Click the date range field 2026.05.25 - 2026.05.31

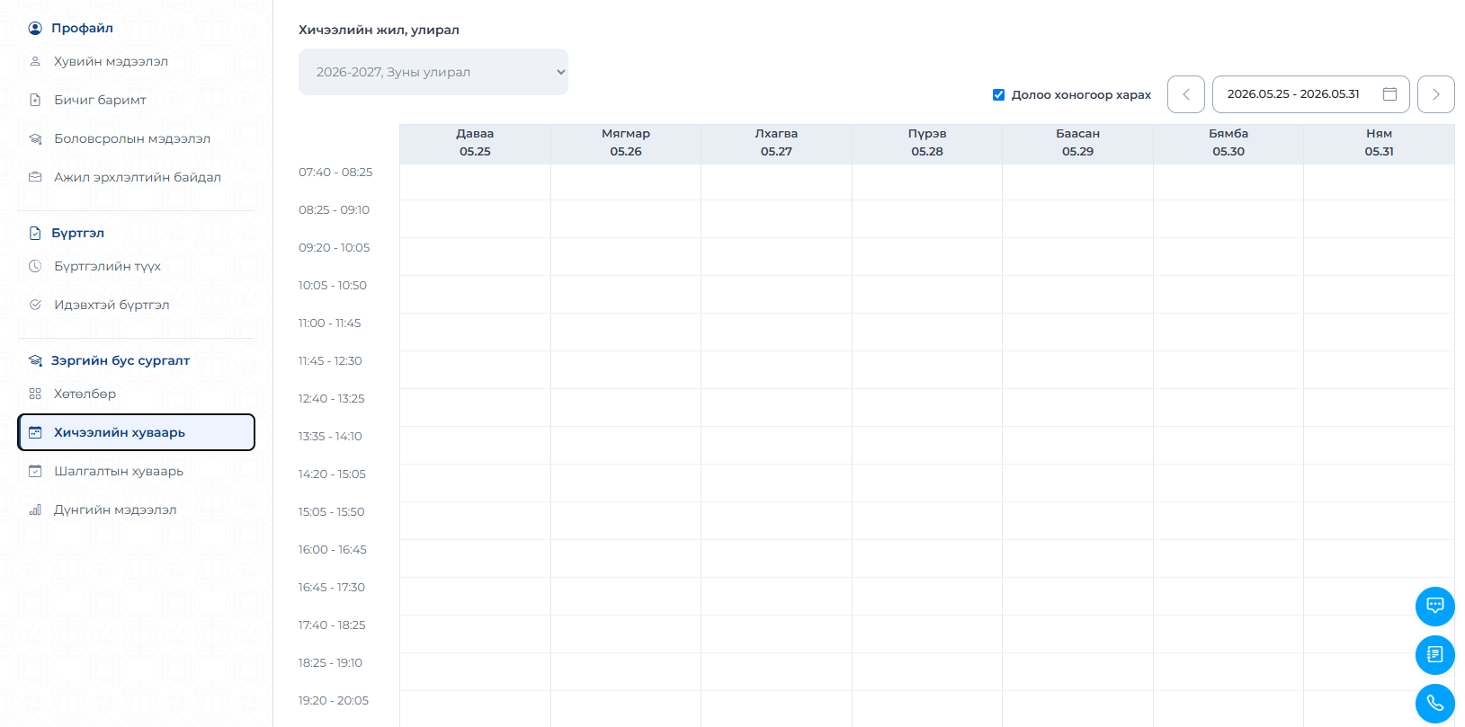1311,94
